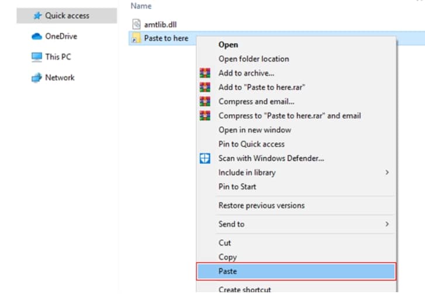Click the Quick access star icon

pos(37,16)
